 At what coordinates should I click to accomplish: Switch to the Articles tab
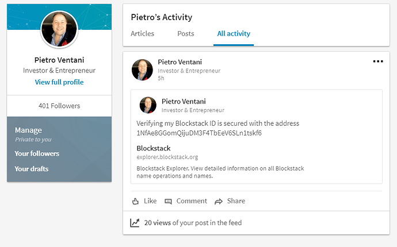coord(142,34)
